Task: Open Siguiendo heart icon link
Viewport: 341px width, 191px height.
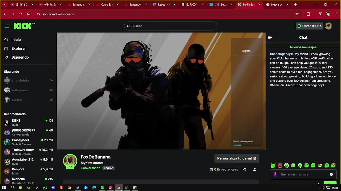Action: pyautogui.click(x=6, y=57)
